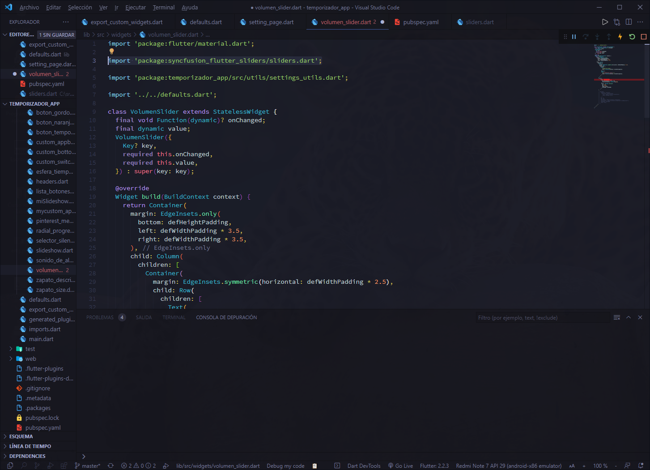The width and height of the screenshot is (650, 470).
Task: Open the Ejecutar menu
Action: pos(136,8)
